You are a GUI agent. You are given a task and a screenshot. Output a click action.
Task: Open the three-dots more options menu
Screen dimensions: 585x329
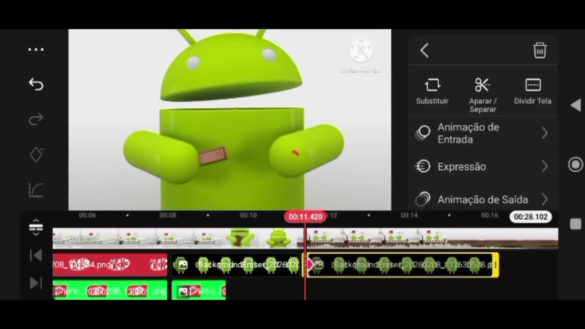36,49
